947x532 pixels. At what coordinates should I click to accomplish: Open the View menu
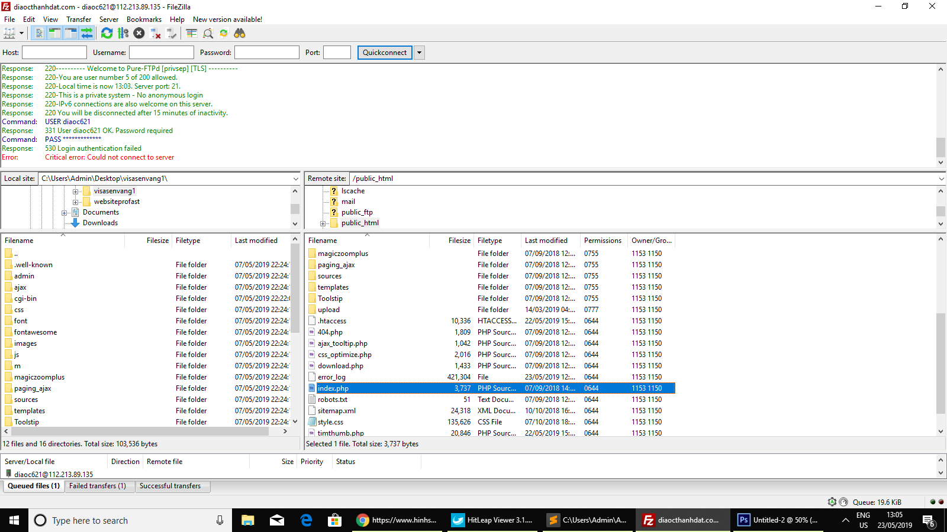pos(51,20)
